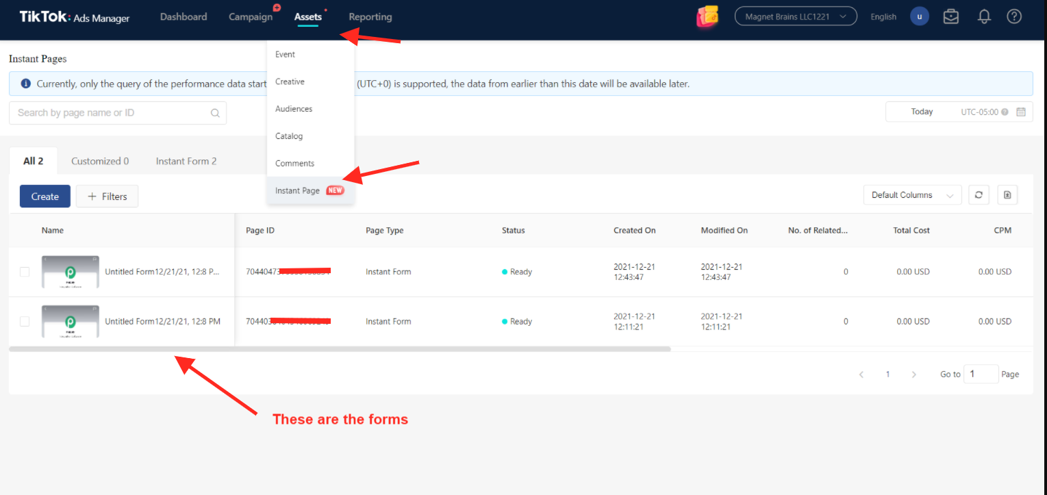Switch to the Instant Form 2 tab
This screenshot has height=495, width=1047.
pyautogui.click(x=186, y=161)
